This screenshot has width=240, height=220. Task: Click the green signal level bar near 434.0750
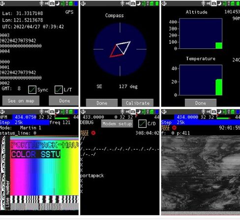point(62,118)
